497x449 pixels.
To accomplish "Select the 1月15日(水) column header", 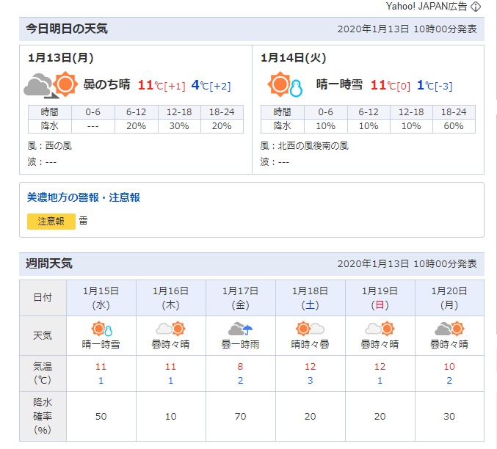I will pyautogui.click(x=101, y=297).
